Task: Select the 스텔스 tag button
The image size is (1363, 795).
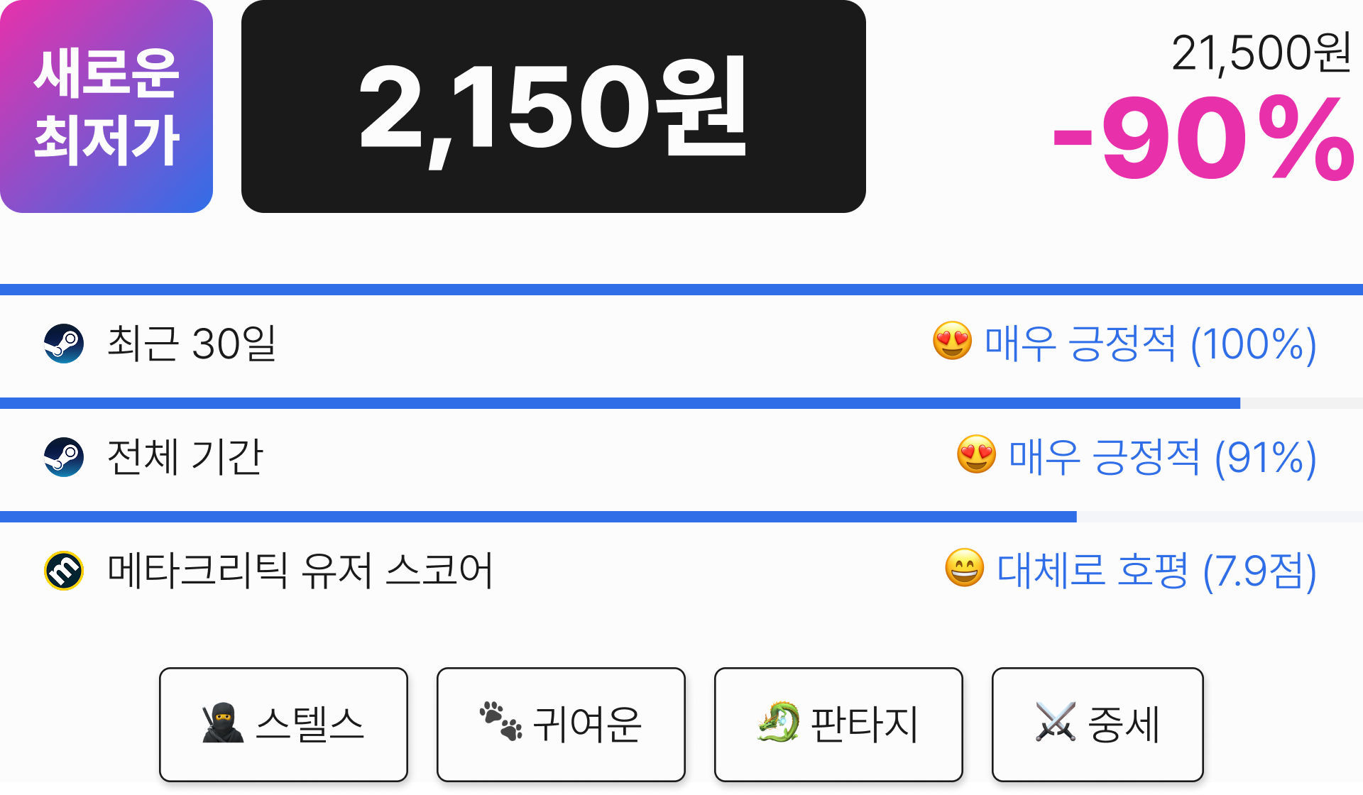Action: tap(283, 724)
